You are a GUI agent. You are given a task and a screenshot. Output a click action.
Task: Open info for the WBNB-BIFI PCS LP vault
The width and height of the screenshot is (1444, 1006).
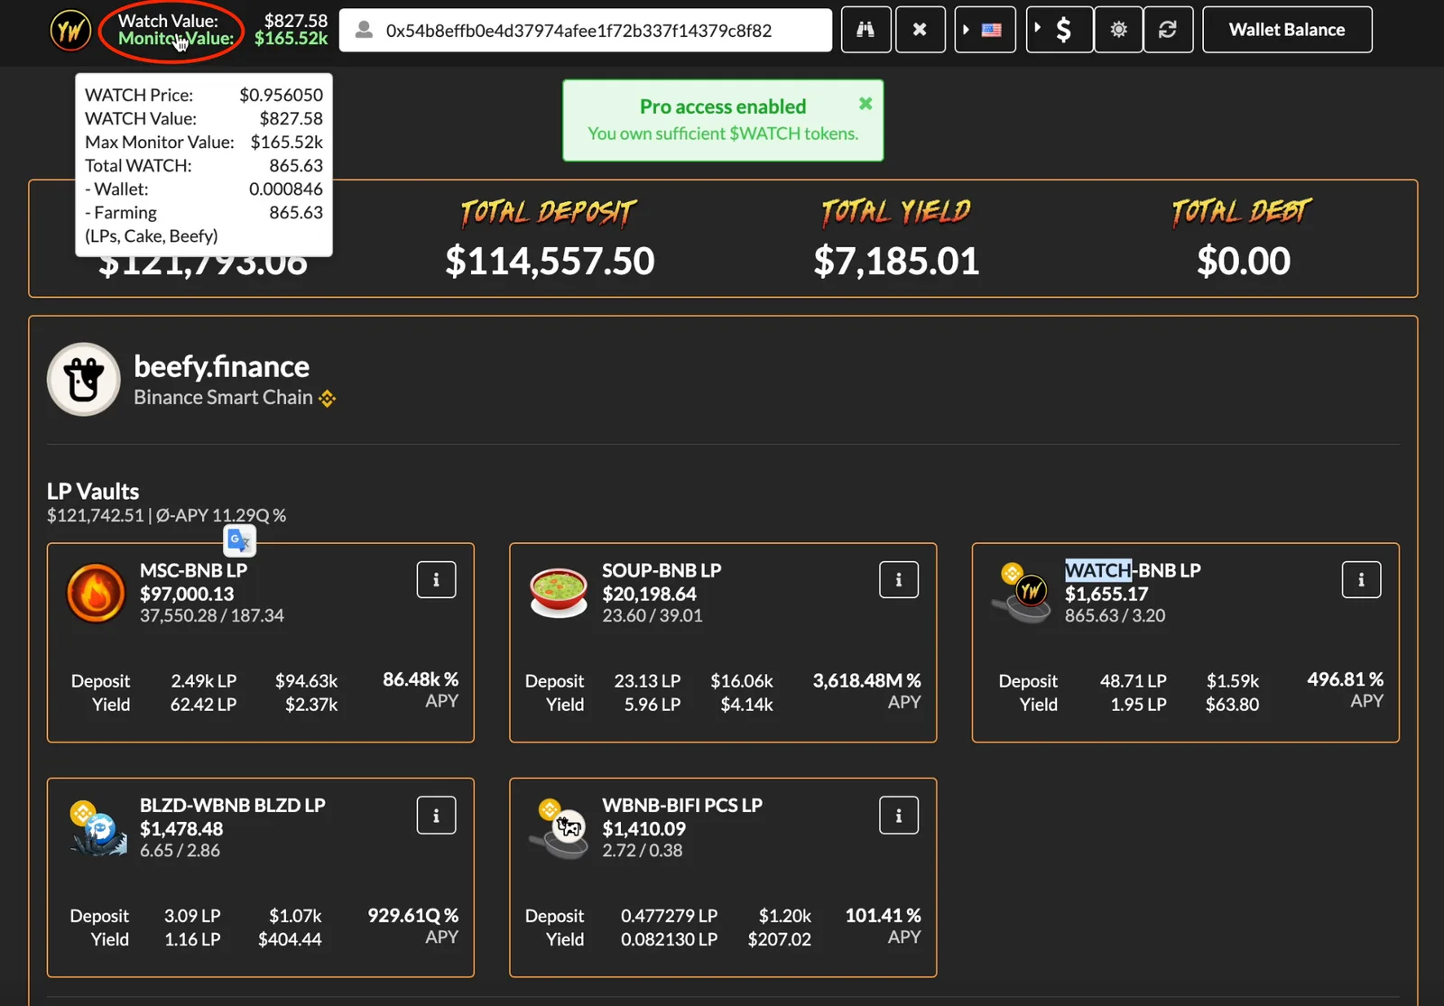pyautogui.click(x=899, y=815)
